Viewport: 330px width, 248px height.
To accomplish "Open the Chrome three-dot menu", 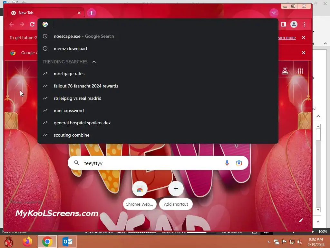I will (x=304, y=25).
